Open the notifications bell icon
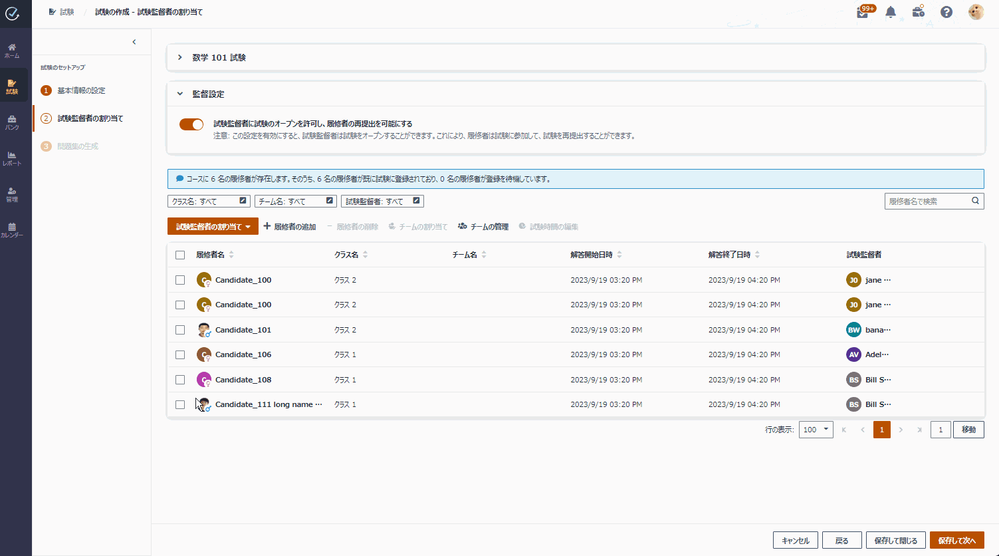This screenshot has height=556, width=999. coord(891,12)
